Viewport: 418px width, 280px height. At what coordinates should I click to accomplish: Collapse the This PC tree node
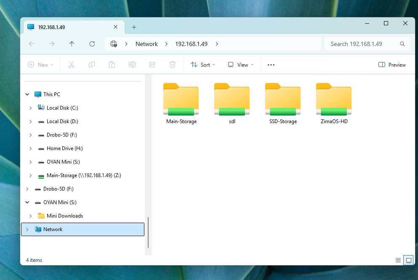pos(27,94)
